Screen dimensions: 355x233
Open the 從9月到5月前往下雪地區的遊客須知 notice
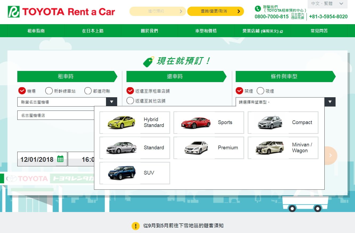[183, 226]
